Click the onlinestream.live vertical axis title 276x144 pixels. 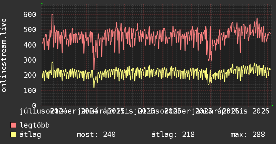[4, 55]
